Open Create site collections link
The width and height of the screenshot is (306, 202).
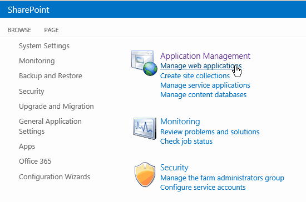(x=195, y=75)
